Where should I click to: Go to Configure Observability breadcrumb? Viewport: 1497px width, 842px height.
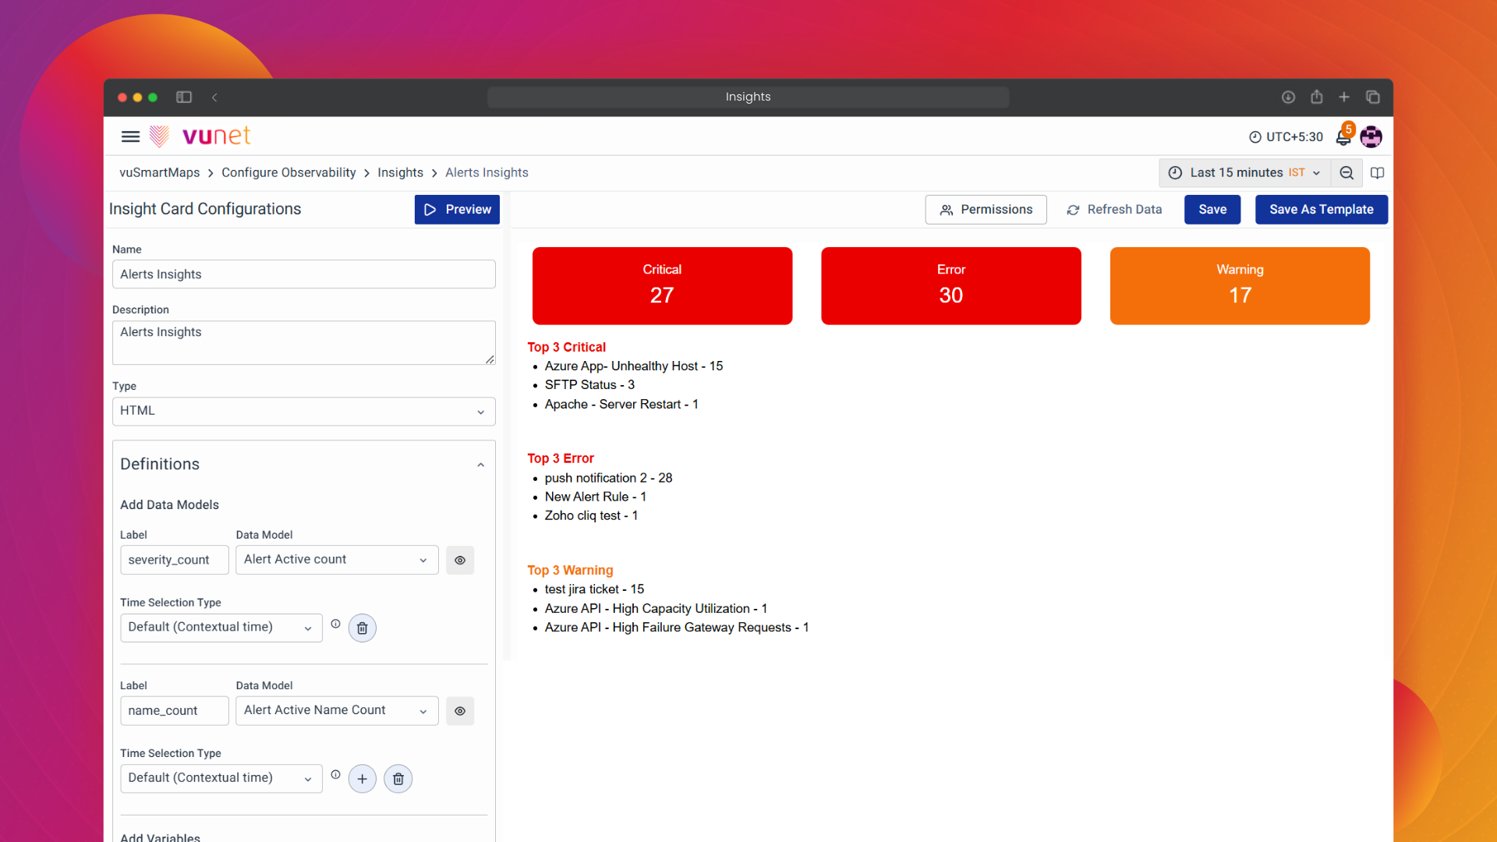pos(288,173)
